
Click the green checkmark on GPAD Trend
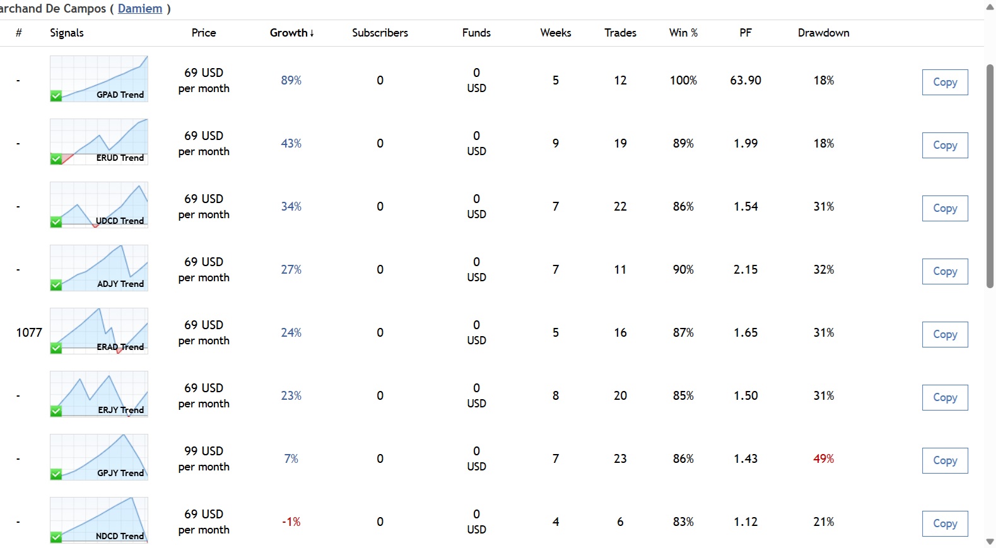coord(56,96)
